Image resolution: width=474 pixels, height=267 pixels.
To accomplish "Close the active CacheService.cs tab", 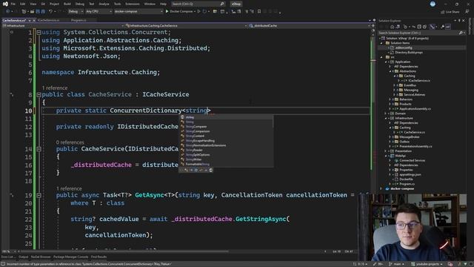I will tap(34, 20).
